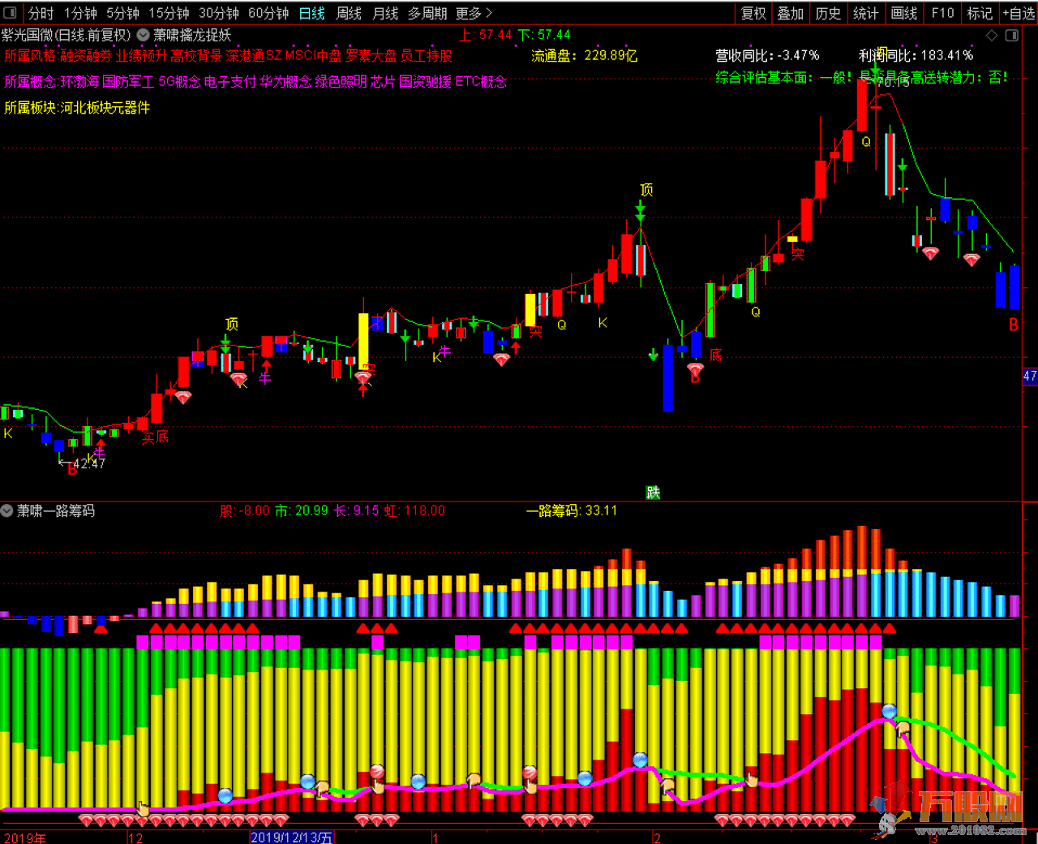Open 统计 statistics button
This screenshot has width=1038, height=844.
(865, 13)
